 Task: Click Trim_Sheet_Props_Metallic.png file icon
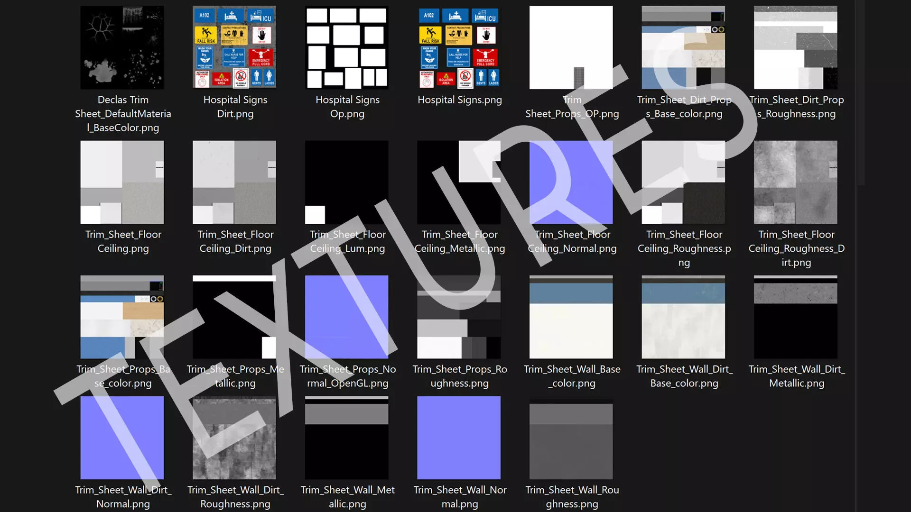pos(234,317)
